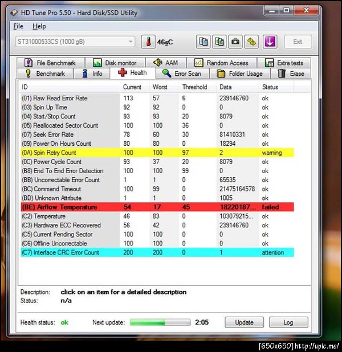Select the (BD) Unknown Attribute row
Image resolution: width=342 pixels, height=352 pixels.
157,198
